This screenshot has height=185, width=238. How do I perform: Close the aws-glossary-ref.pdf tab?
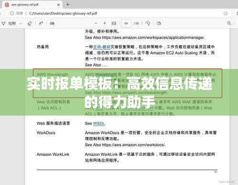point(59,5)
